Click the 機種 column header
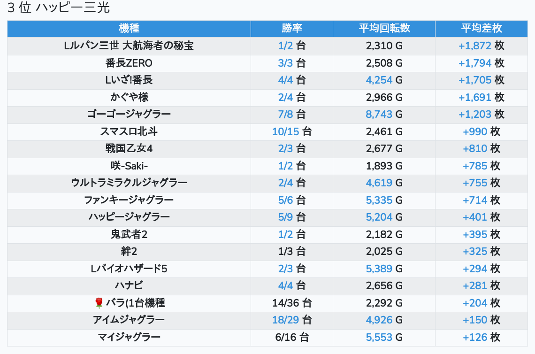 tap(129, 28)
